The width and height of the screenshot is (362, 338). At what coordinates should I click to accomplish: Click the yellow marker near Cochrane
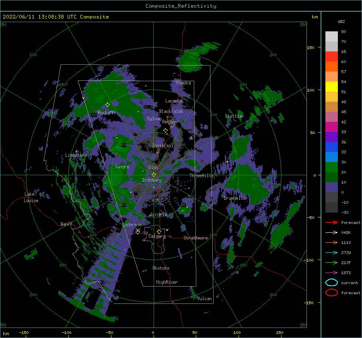138,232
